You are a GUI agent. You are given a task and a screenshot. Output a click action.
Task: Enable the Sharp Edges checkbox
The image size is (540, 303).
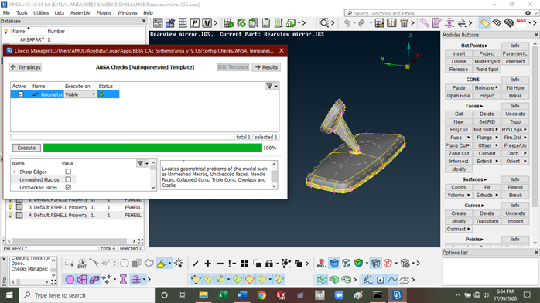[68, 172]
